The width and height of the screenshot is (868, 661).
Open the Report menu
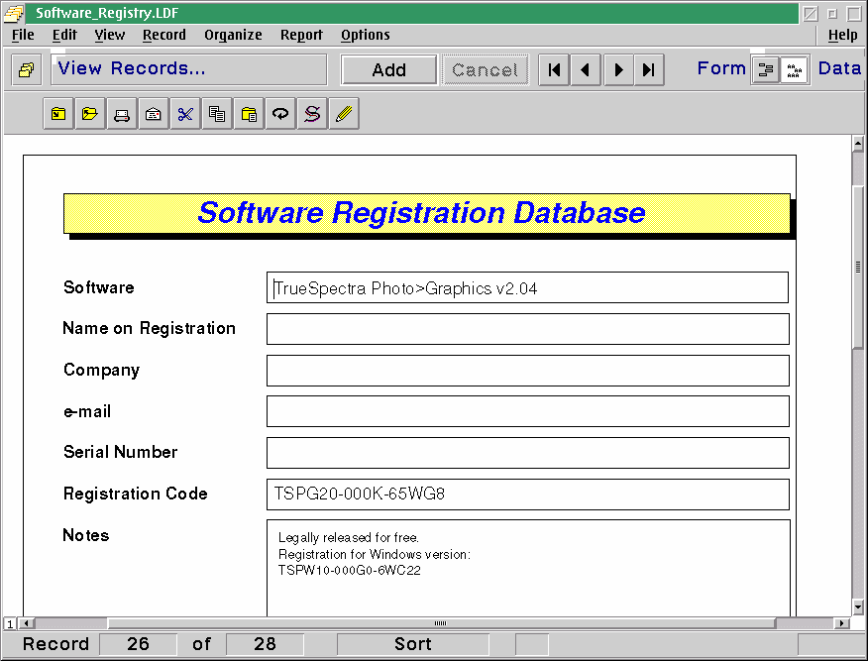coord(301,35)
